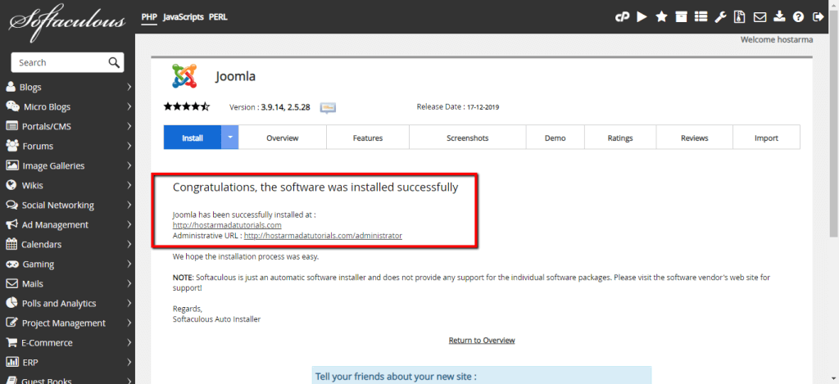
Task: Focus the sidebar Search field
Action: tap(67, 62)
